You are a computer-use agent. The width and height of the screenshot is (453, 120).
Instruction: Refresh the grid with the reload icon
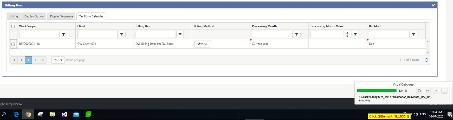coord(426,60)
